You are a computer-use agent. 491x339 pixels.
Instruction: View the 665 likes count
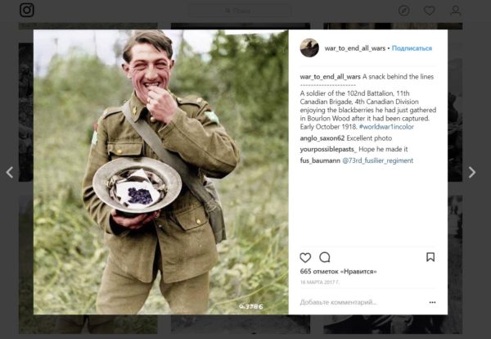coord(338,271)
